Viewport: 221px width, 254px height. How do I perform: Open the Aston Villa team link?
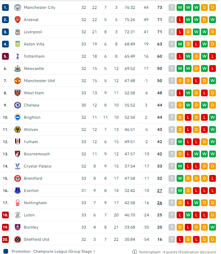click(34, 44)
